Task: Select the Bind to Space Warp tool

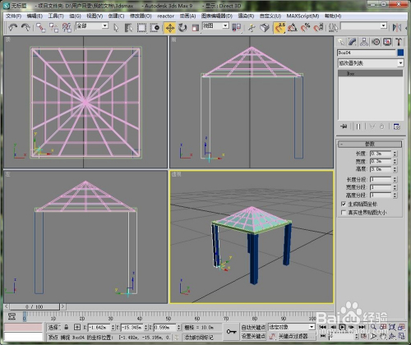Action: click(67, 27)
